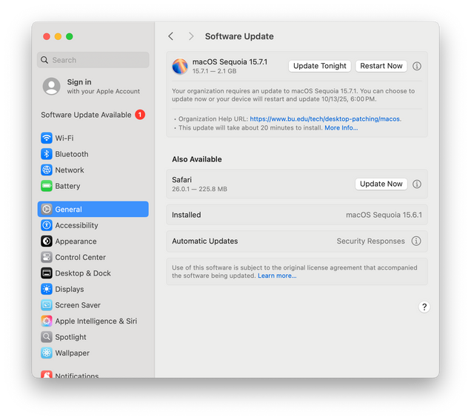Select Bluetooth label in sidebar

[x=72, y=154]
